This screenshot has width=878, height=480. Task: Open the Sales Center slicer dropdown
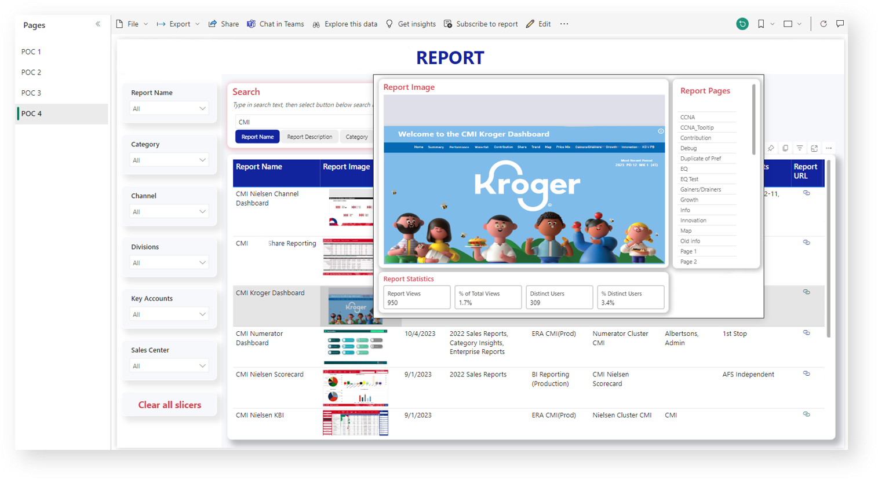coord(169,365)
